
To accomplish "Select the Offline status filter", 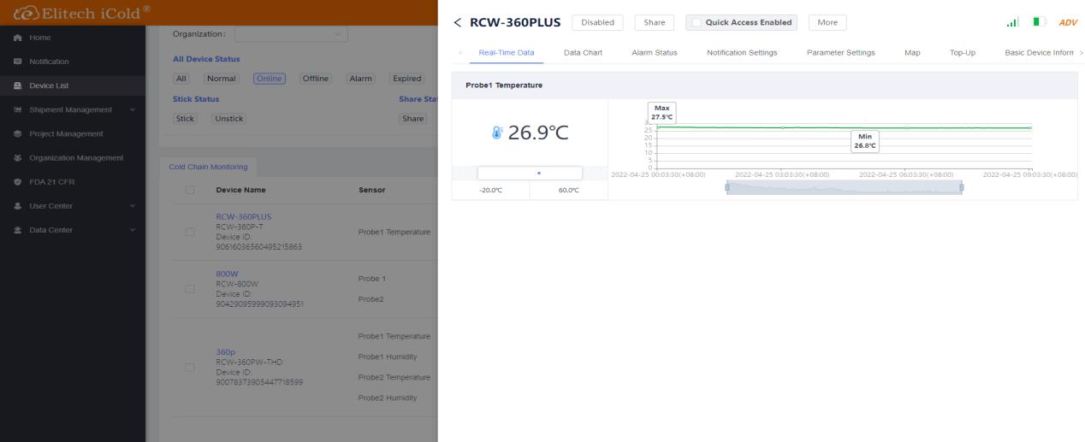I will [x=316, y=79].
